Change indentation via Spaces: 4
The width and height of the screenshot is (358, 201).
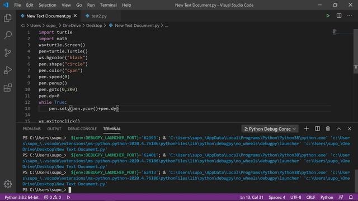pyautogui.click(x=277, y=197)
